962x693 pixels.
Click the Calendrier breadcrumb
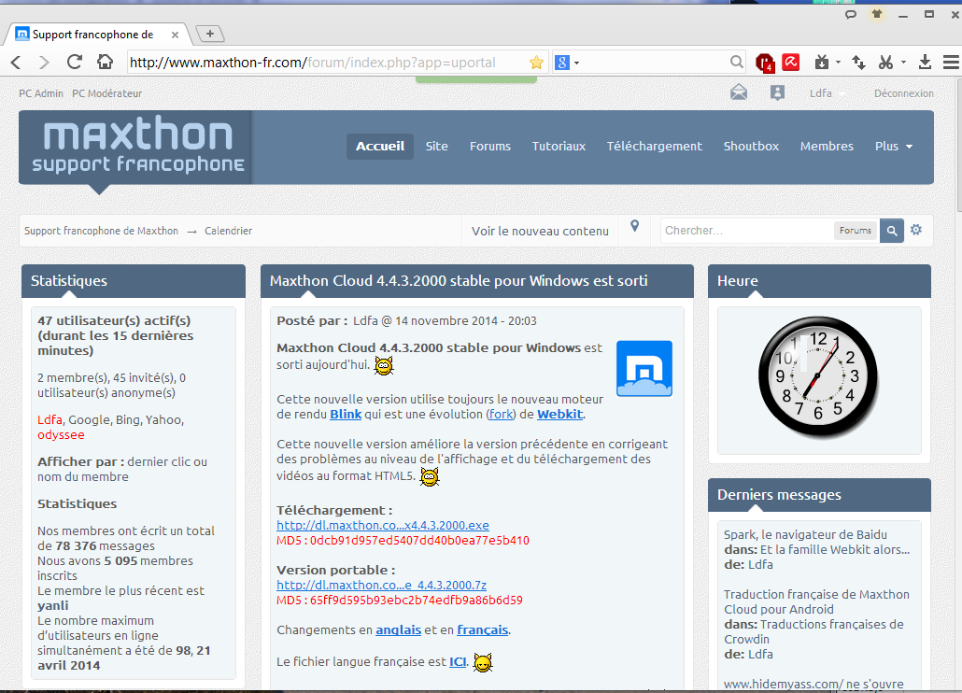[228, 231]
